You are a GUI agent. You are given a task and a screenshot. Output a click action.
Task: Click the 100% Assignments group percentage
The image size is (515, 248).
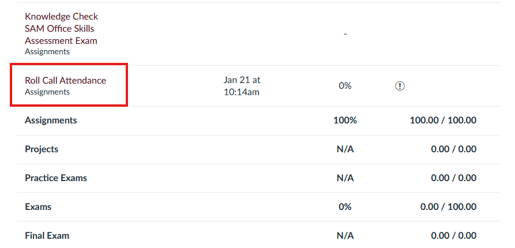[345, 121]
